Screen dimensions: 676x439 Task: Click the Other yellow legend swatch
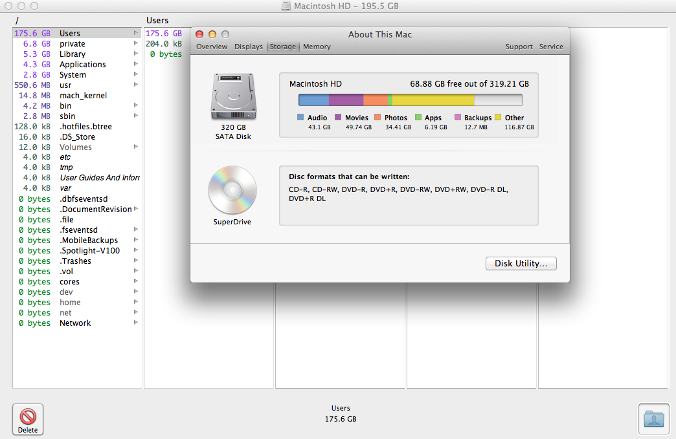498,117
